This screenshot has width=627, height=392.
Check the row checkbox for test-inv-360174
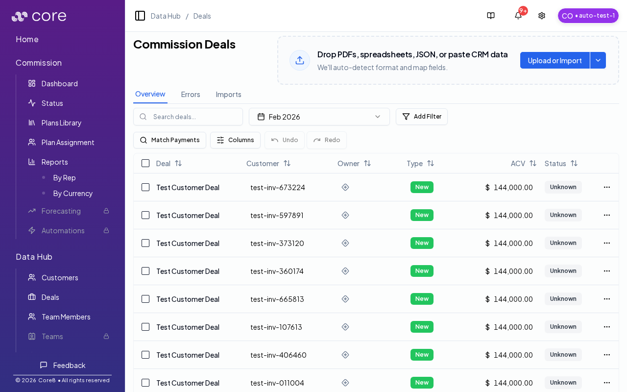(x=145, y=270)
